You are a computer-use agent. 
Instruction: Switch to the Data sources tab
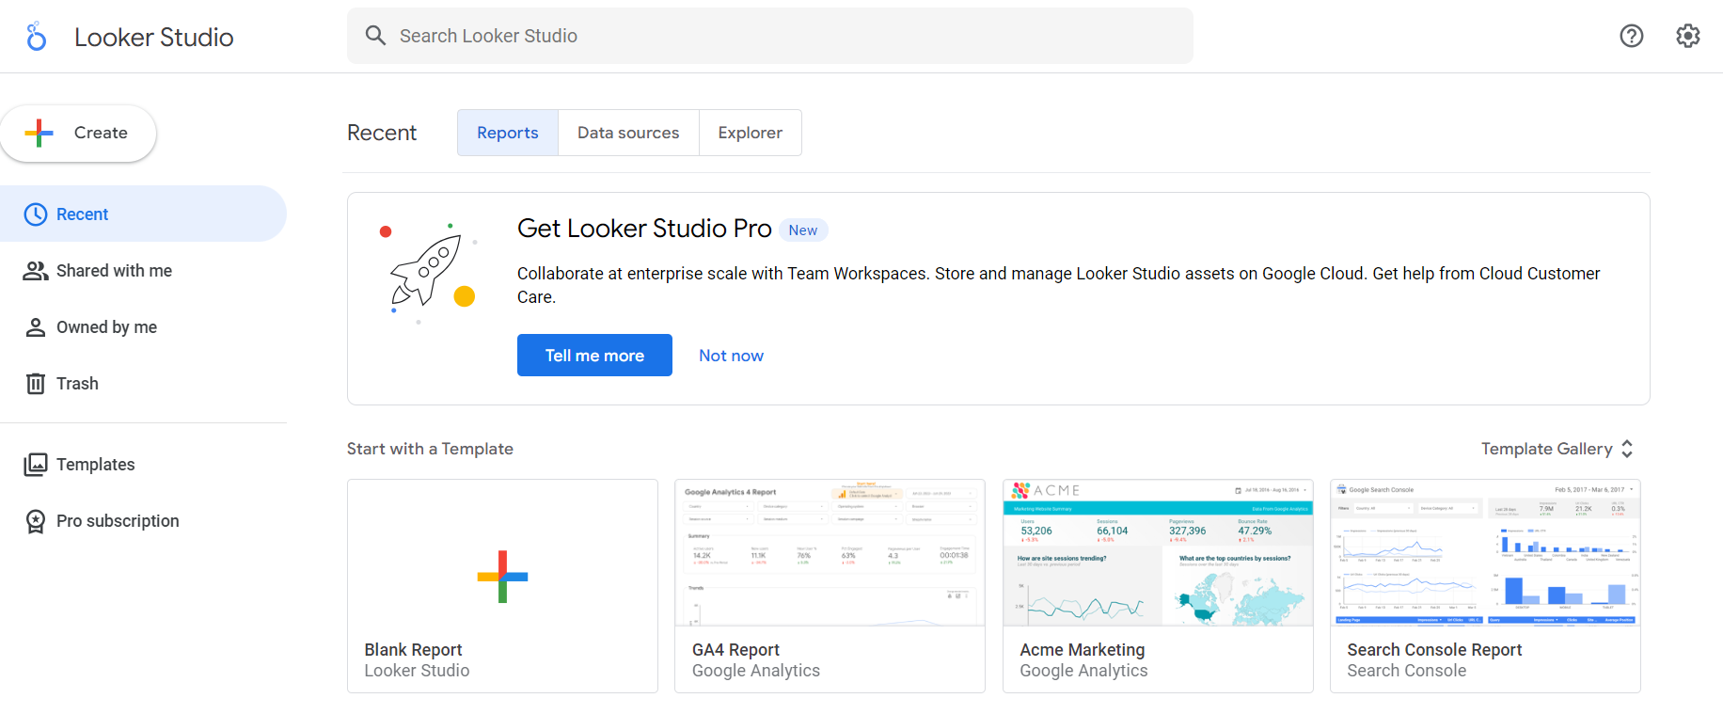tap(628, 133)
